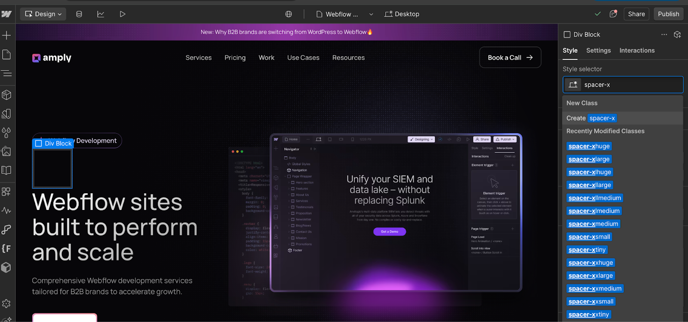Choose the spacer-xxhuge class
The width and height of the screenshot is (688, 322).
click(x=591, y=263)
